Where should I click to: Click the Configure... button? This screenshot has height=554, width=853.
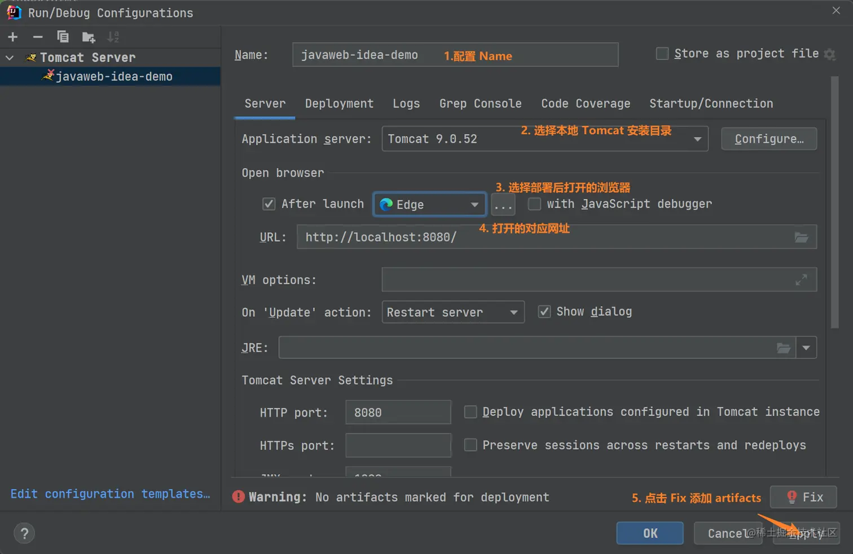[769, 139]
